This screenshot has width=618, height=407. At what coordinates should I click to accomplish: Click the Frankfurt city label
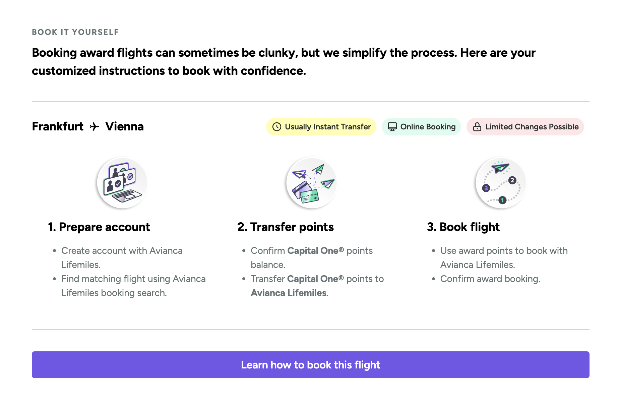pos(58,126)
